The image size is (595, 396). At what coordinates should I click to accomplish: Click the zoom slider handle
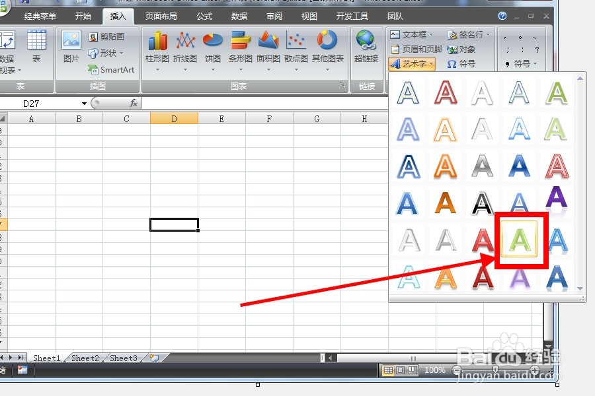click(x=495, y=370)
